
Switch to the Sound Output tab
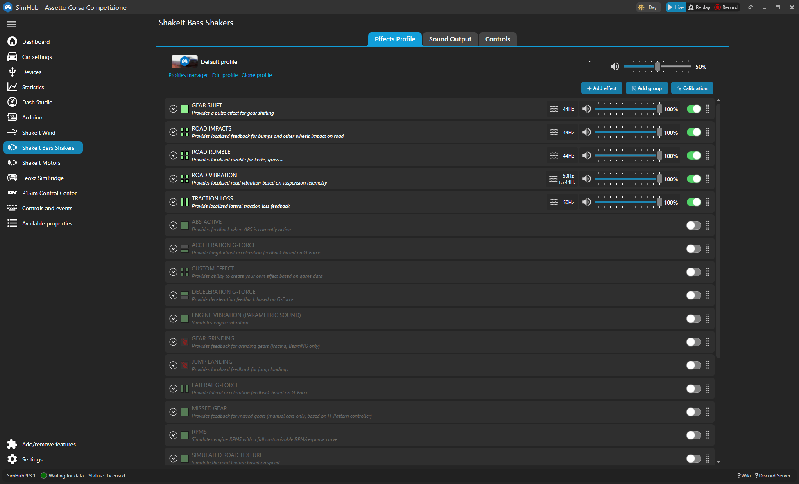click(450, 39)
